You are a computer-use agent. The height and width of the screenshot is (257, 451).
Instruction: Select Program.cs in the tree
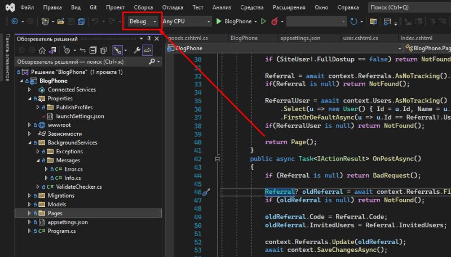61,231
